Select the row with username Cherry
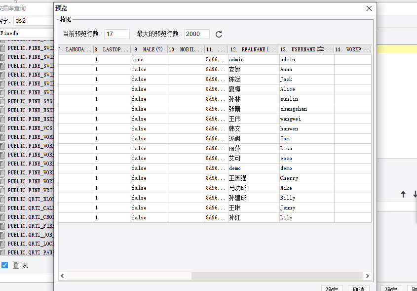417x291 pixels. pyautogui.click(x=215, y=178)
